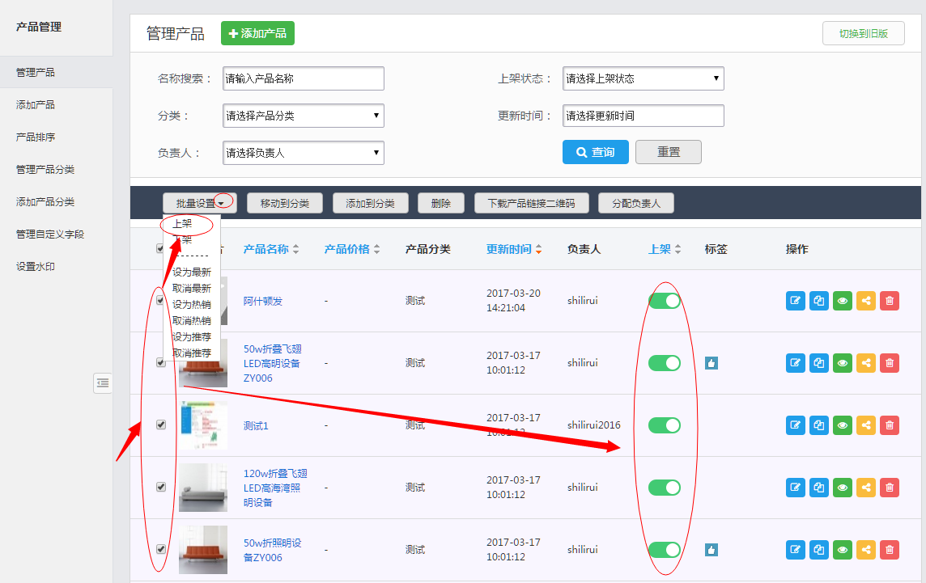Open 产品排序 in the left sidebar

pos(36,137)
